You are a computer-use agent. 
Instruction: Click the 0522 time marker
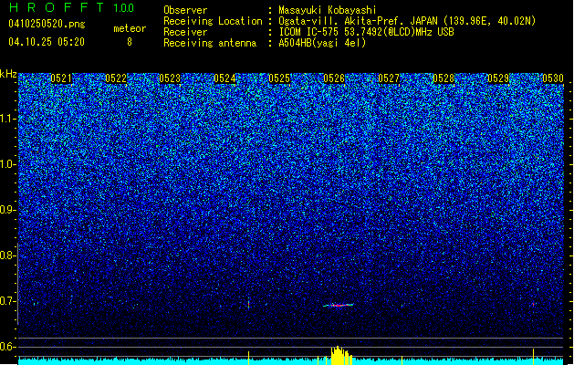coord(116,78)
